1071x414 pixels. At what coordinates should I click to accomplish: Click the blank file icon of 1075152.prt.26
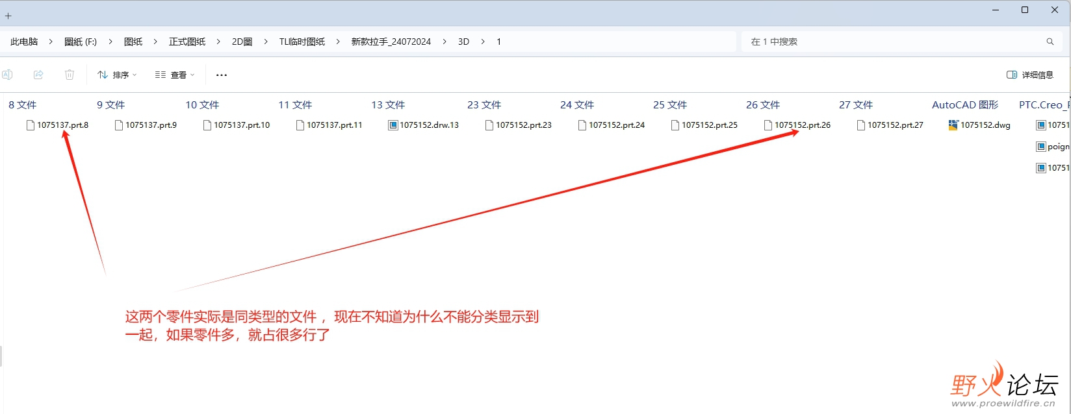[x=768, y=125]
